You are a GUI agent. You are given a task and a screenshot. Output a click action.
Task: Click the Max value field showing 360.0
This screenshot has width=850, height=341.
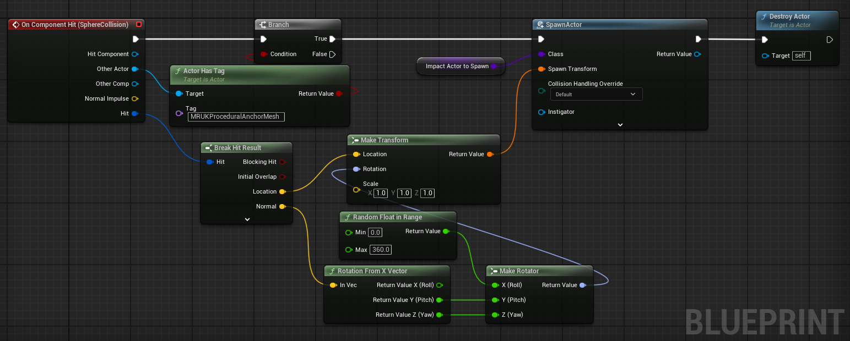380,250
